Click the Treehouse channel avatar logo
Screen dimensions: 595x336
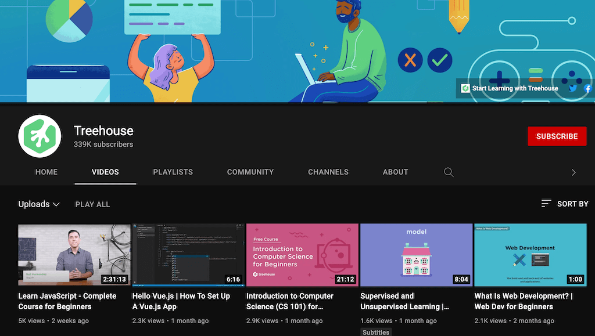[40, 136]
